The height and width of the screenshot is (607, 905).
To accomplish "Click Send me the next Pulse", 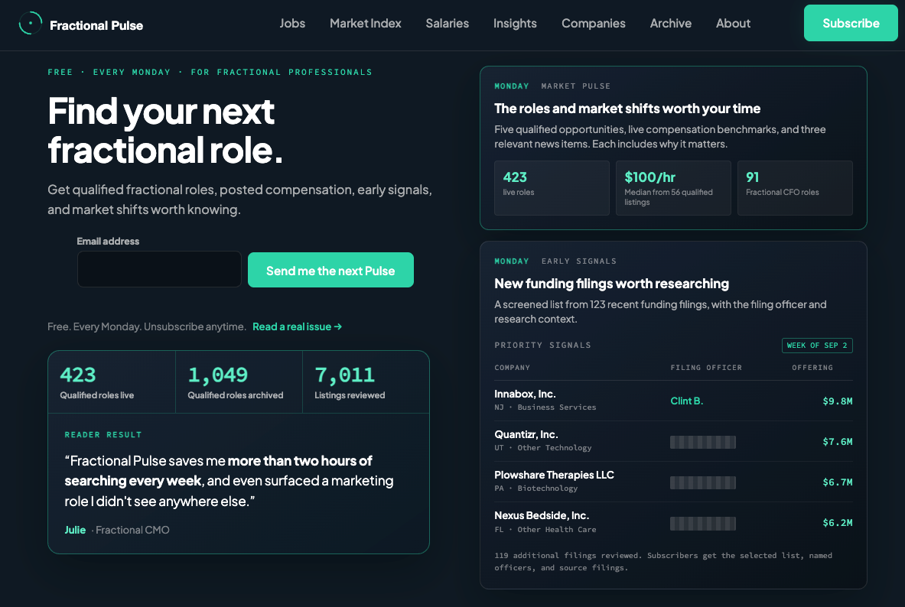I will click(330, 270).
